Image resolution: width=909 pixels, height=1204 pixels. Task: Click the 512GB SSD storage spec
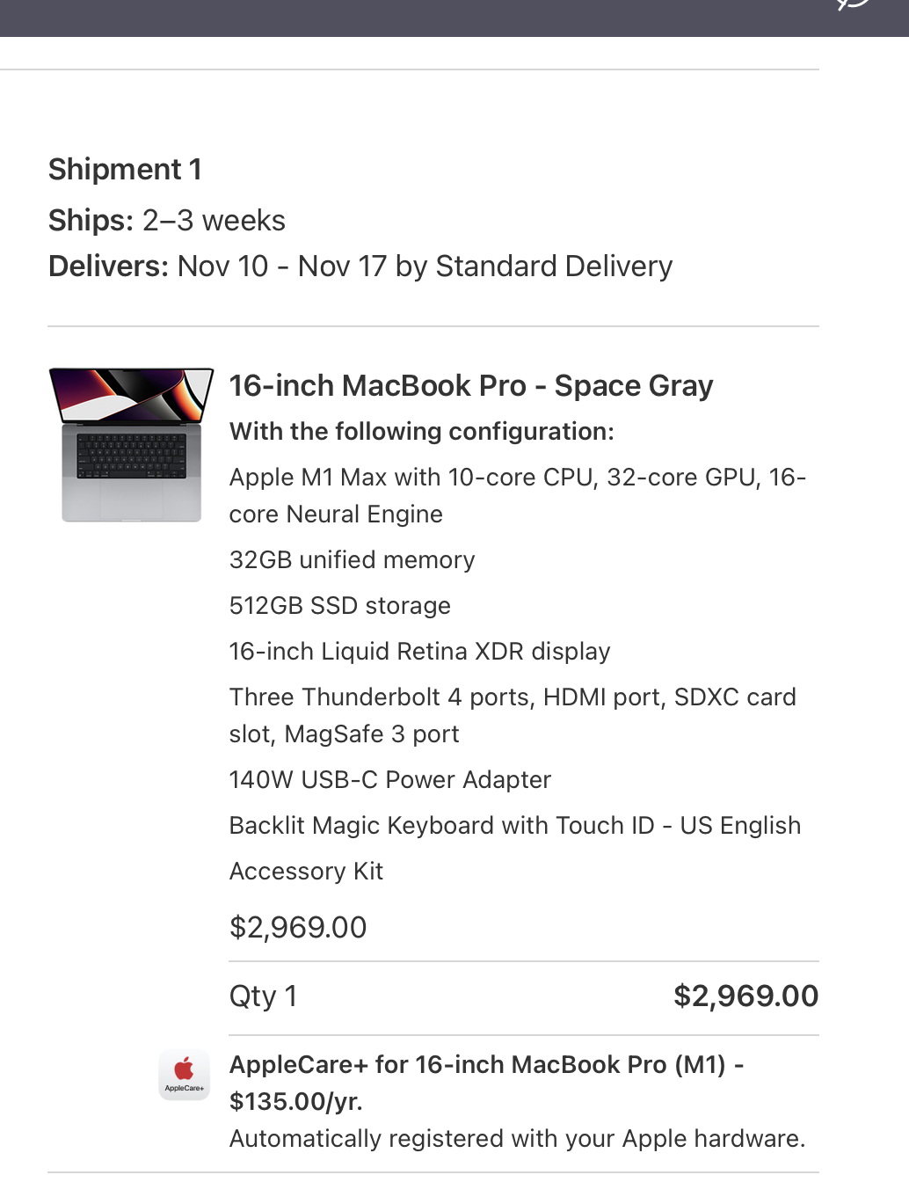[x=339, y=606]
